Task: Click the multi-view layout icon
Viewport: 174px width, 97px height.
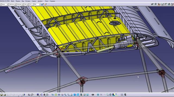Action: tap(74, 95)
